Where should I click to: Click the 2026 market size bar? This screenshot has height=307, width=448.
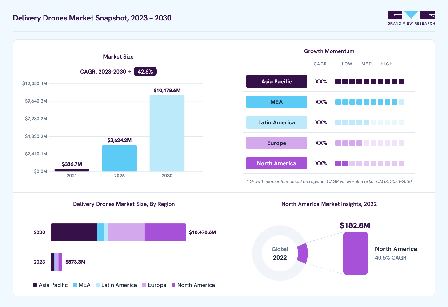click(119, 158)
